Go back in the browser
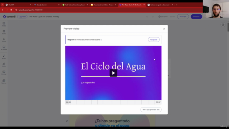 click(3, 10)
